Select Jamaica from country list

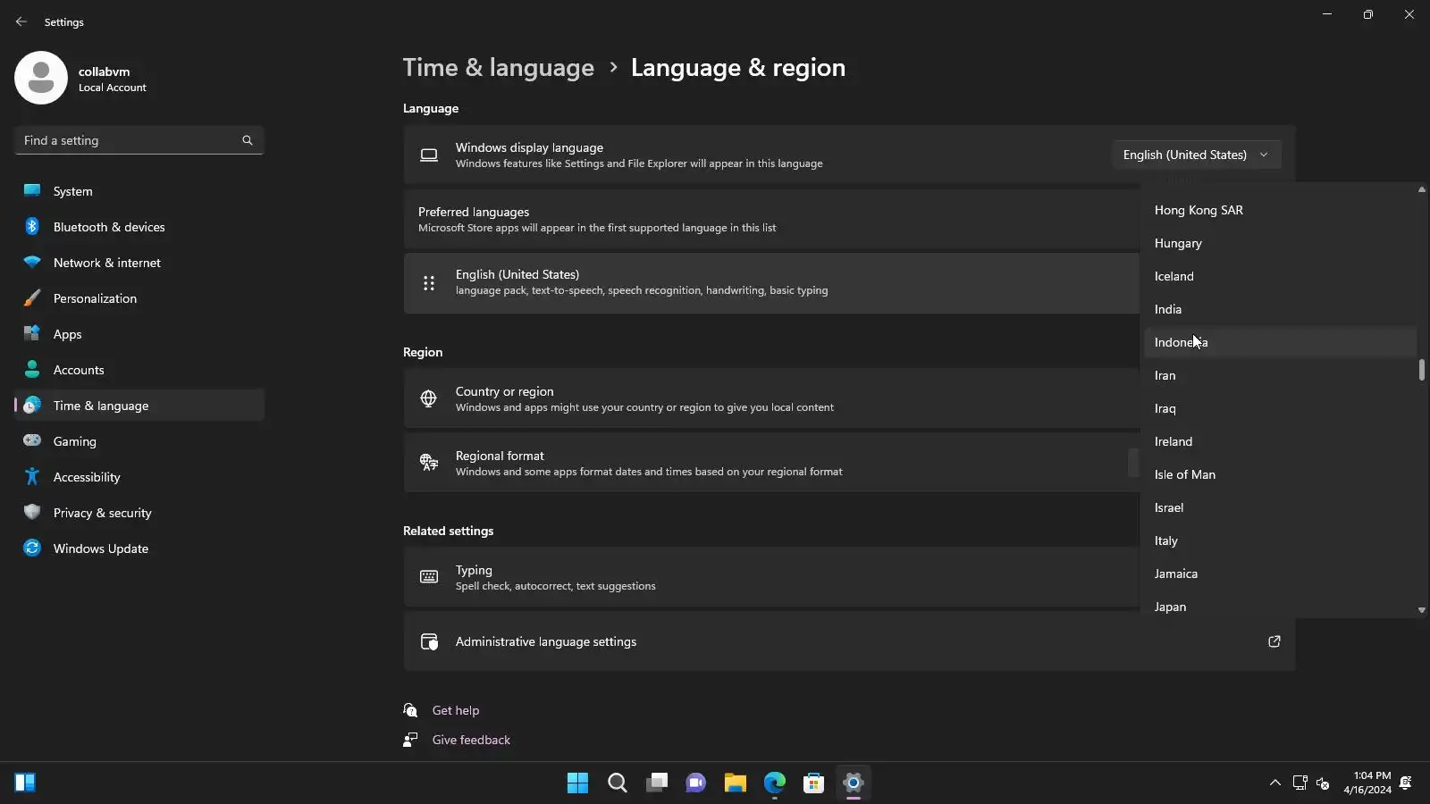click(x=1280, y=574)
